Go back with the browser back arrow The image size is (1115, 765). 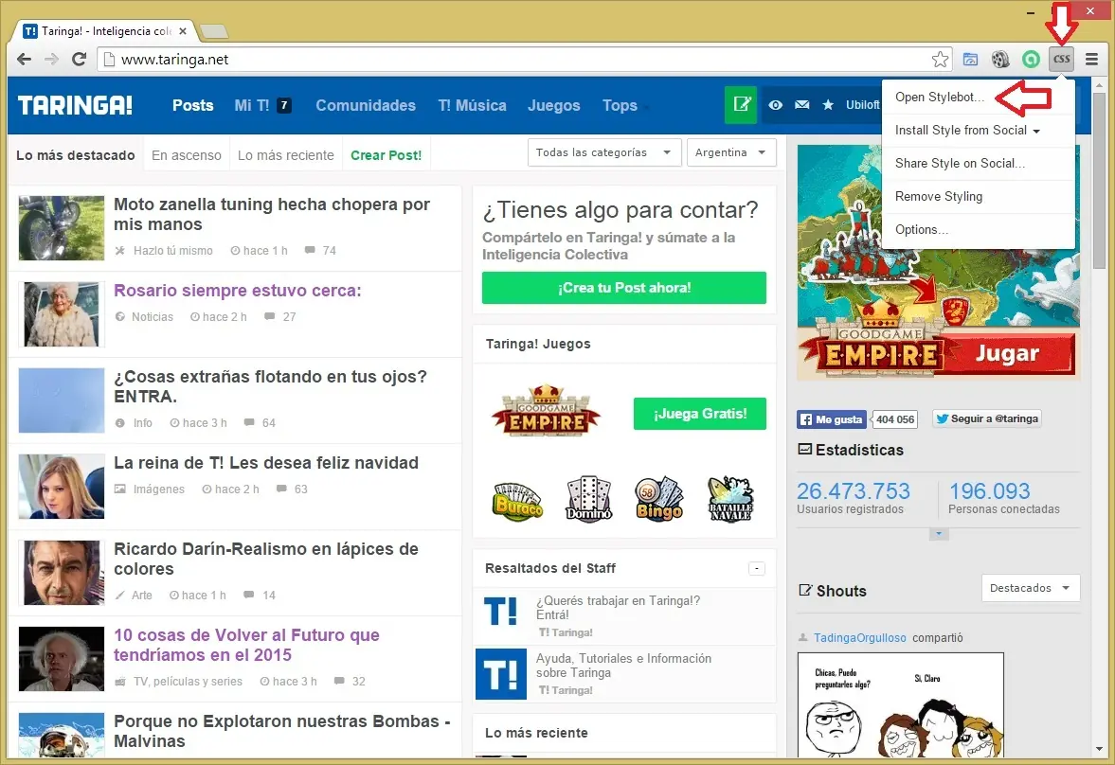pyautogui.click(x=25, y=59)
